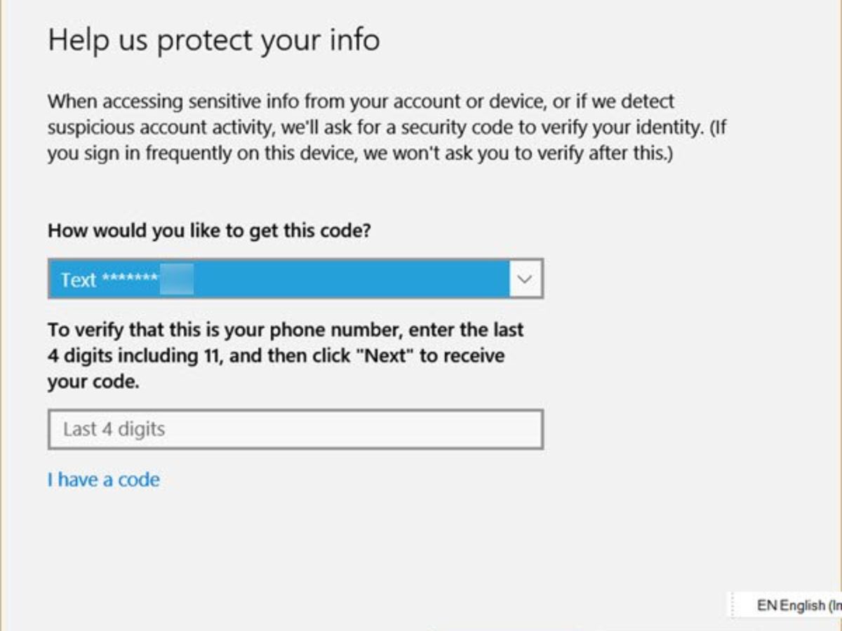Viewport: 842px width, 631px height.
Task: Click the language bar dotted grip handle
Action: point(732,604)
